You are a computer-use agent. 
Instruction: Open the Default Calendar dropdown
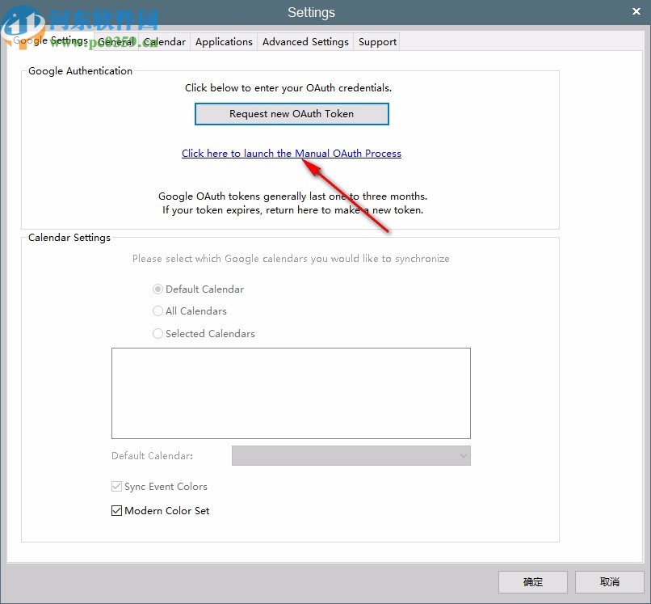point(351,455)
